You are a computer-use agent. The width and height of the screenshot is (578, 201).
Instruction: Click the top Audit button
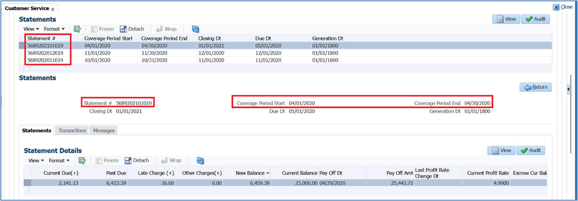coord(535,19)
